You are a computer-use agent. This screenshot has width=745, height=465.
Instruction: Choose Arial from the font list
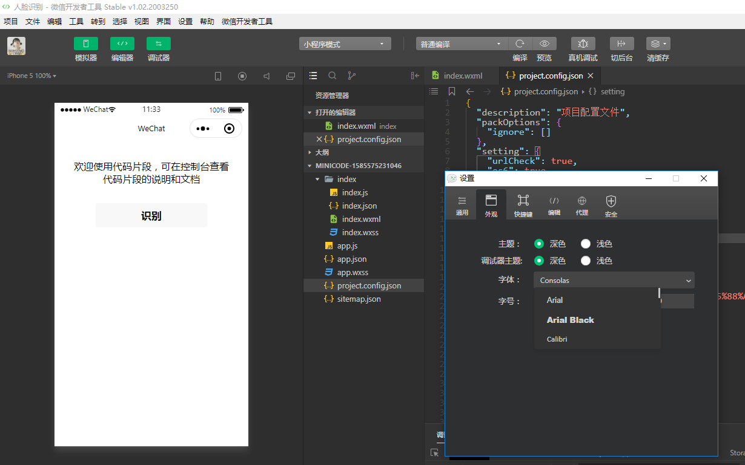click(x=555, y=300)
